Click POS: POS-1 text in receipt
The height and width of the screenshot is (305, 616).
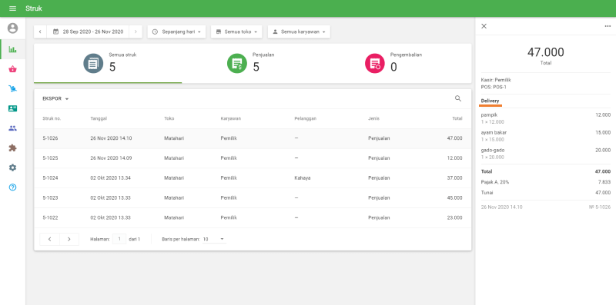[x=494, y=87]
